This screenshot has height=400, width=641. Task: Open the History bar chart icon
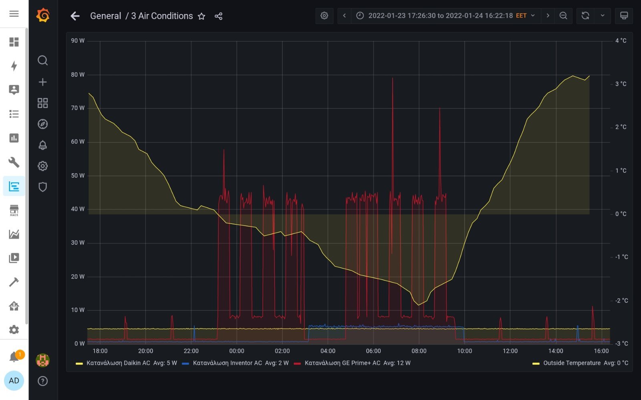(14, 138)
